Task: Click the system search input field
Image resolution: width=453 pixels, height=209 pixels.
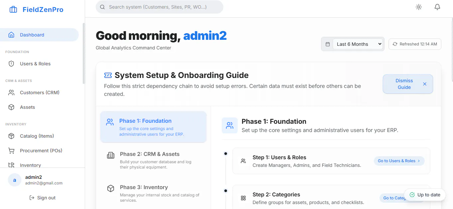Action: (160, 7)
